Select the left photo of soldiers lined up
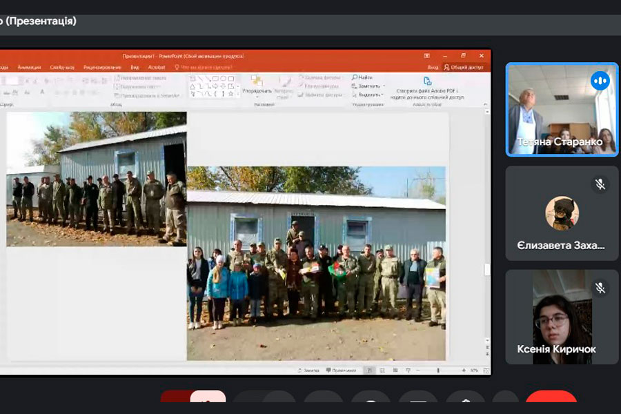The image size is (621, 414). pos(96,179)
